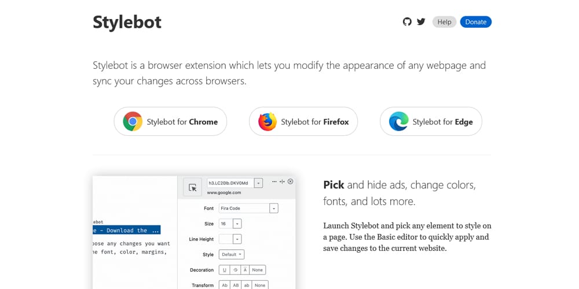Click the 'Font' label
This screenshot has height=289, width=579.
pos(208,208)
